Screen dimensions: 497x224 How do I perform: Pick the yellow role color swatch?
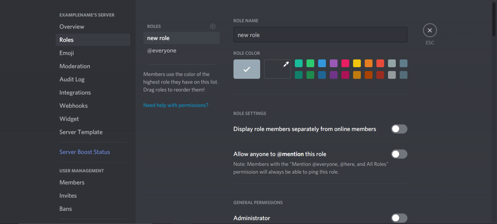pos(357,63)
